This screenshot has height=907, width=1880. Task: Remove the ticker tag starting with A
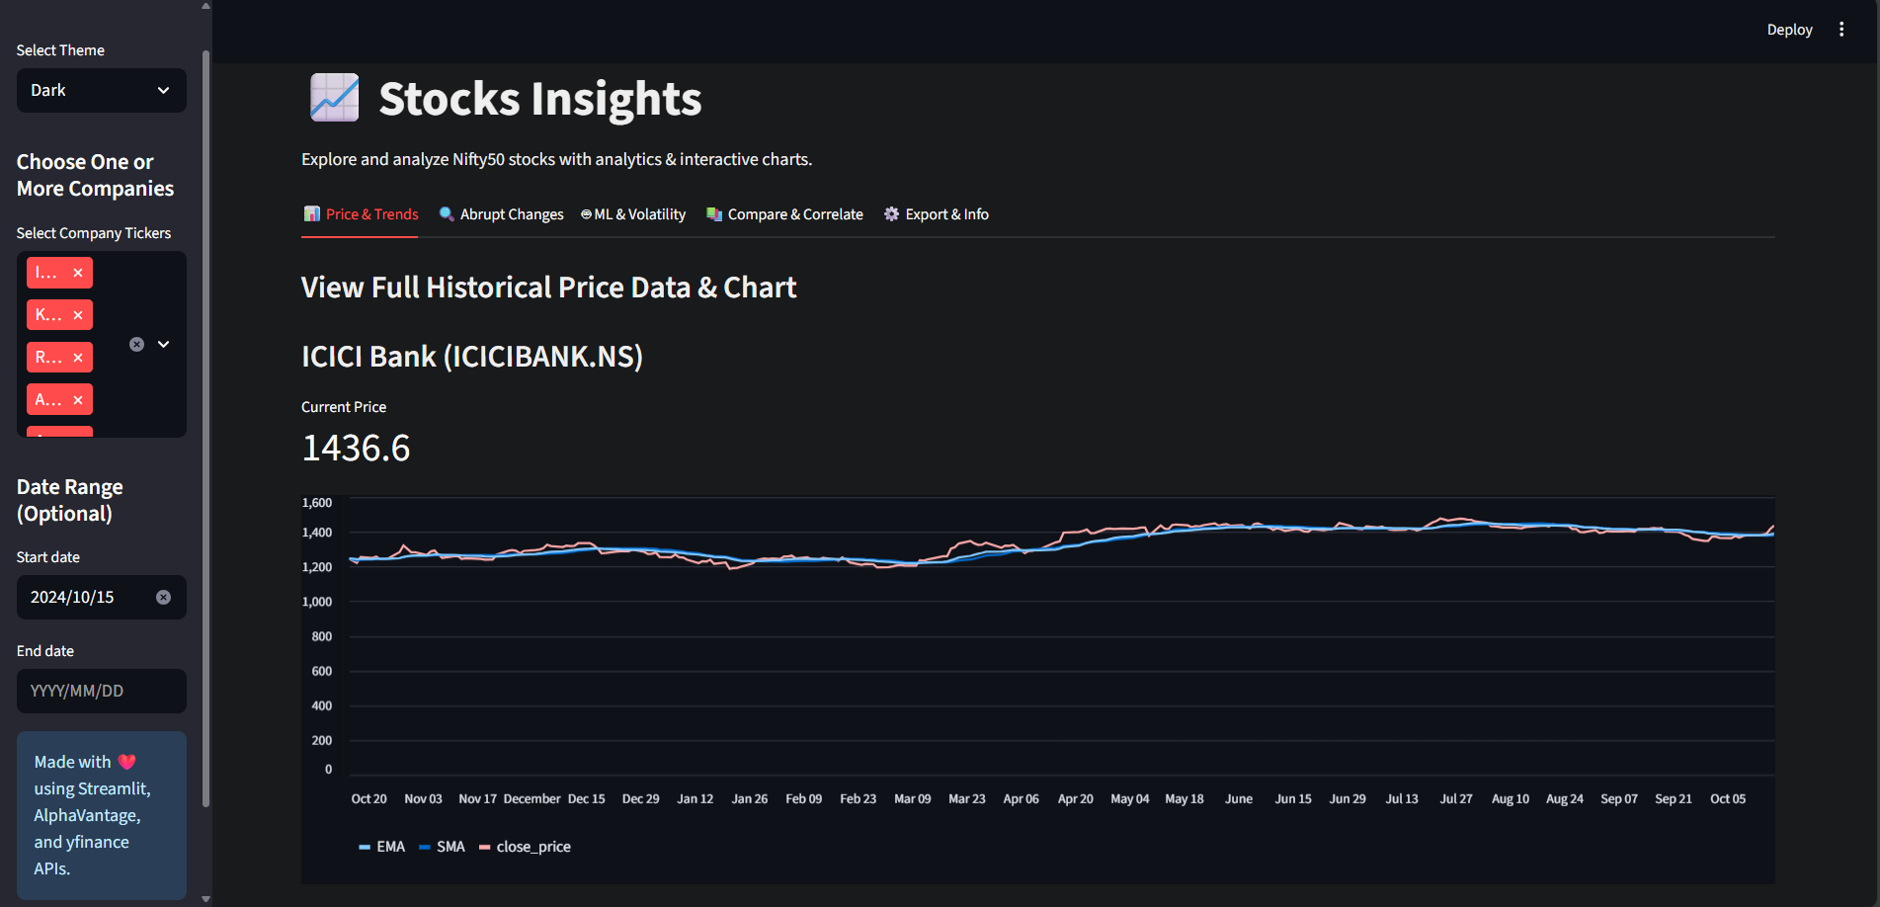pyautogui.click(x=78, y=400)
